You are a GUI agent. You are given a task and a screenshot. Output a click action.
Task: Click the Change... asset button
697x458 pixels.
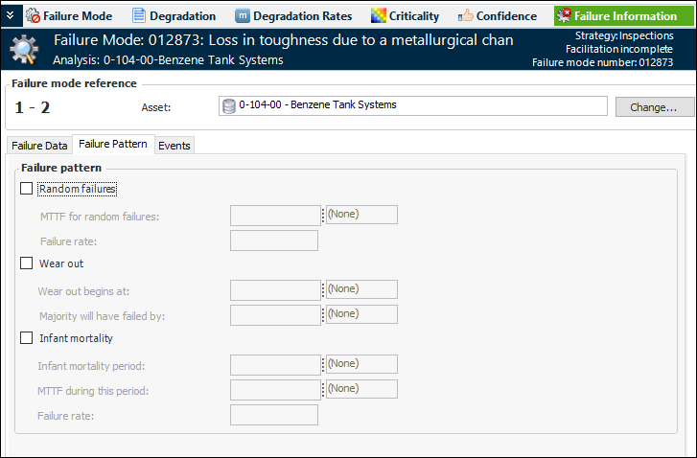[654, 107]
